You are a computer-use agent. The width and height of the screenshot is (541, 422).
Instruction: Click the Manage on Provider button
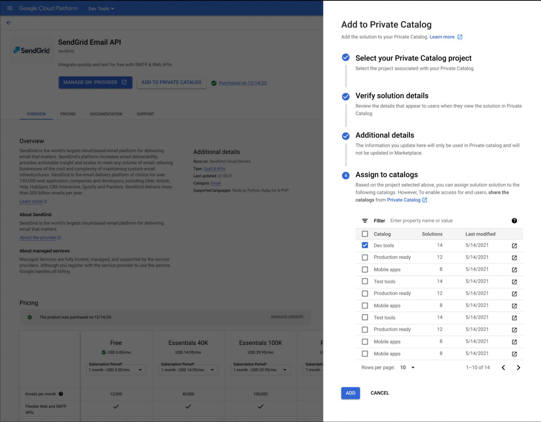point(95,82)
